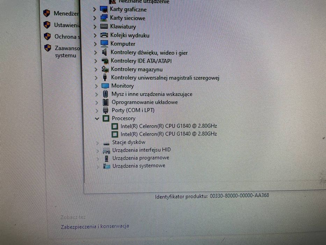Screen dimensions: 326x245
Task: Click the shield icon next to Ochrona
Action: coord(48,36)
